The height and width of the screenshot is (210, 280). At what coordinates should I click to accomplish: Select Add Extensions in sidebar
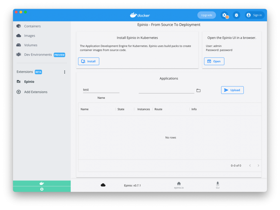pos(36,92)
